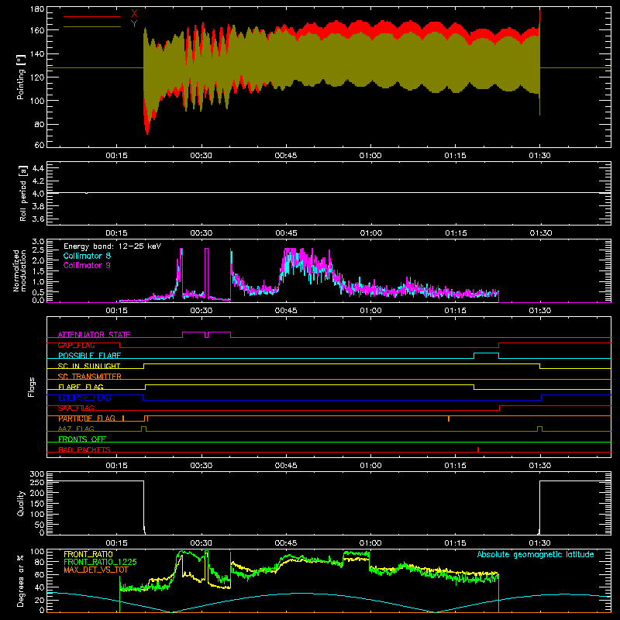
Task: Select the orange MAX_DET_VS_TOT legend entry
Action: click(x=95, y=570)
